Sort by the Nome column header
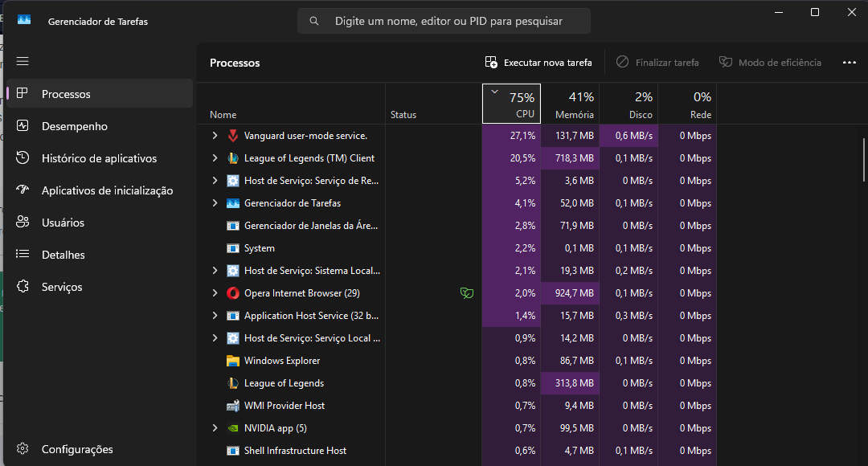Image resolution: width=868 pixels, height=466 pixels. coord(291,104)
